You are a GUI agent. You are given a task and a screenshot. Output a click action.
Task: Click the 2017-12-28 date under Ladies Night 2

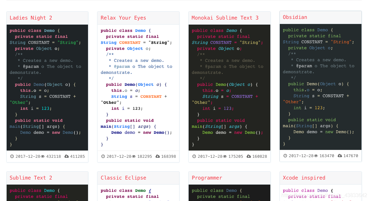tap(28, 157)
